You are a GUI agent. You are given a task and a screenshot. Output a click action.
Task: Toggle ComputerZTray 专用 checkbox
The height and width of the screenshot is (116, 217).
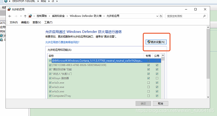click(149, 96)
